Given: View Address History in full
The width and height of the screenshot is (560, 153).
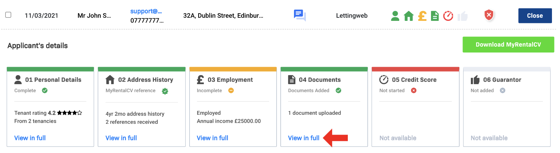Looking at the screenshot, I should (121, 138).
